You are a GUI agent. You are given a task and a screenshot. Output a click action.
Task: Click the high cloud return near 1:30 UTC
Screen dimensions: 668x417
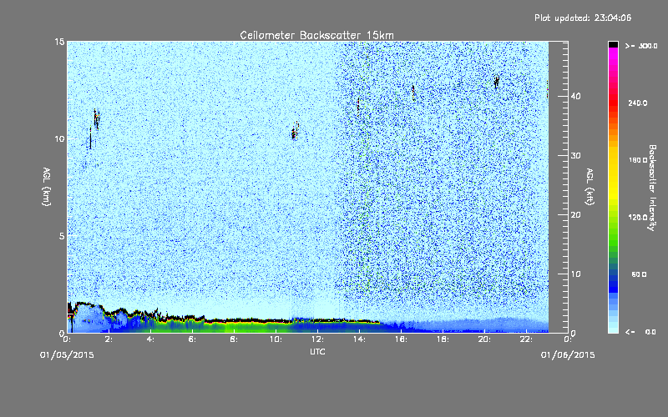pos(97,119)
